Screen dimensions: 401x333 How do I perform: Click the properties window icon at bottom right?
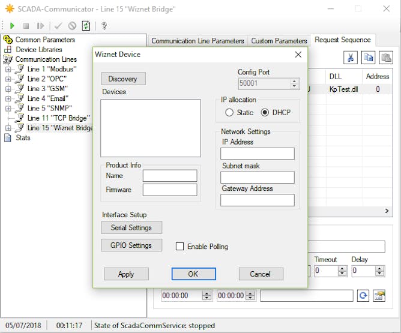pyautogui.click(x=379, y=296)
